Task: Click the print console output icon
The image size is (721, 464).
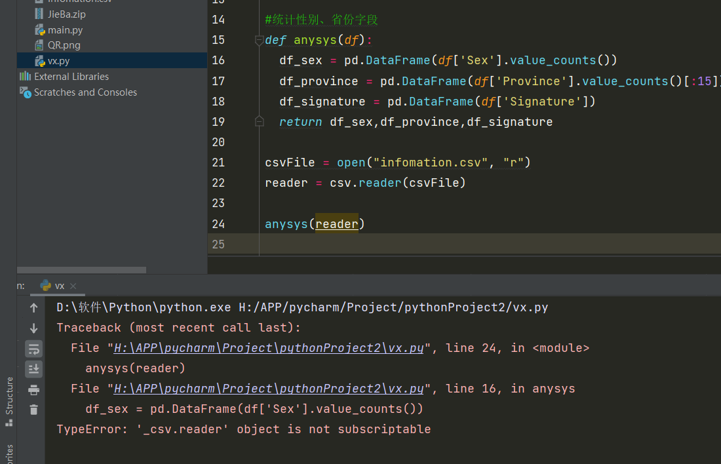Action: click(34, 390)
